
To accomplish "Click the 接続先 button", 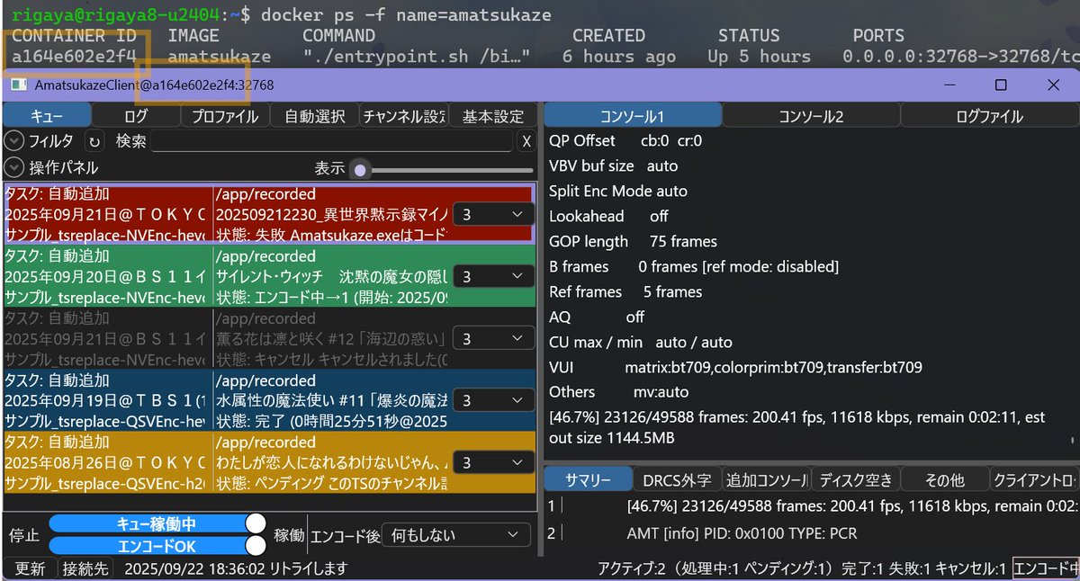I will pyautogui.click(x=85, y=568).
